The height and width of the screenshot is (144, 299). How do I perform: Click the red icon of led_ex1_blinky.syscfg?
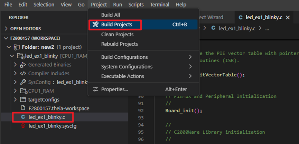click(x=23, y=126)
